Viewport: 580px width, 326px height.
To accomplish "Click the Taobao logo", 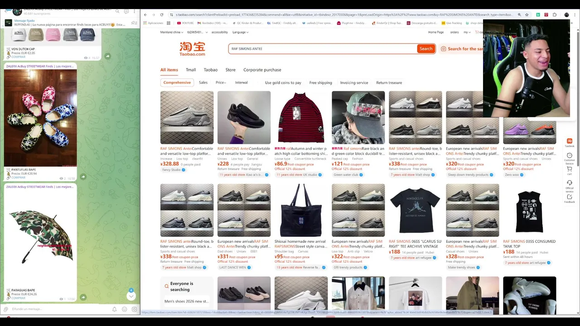I will [192, 48].
